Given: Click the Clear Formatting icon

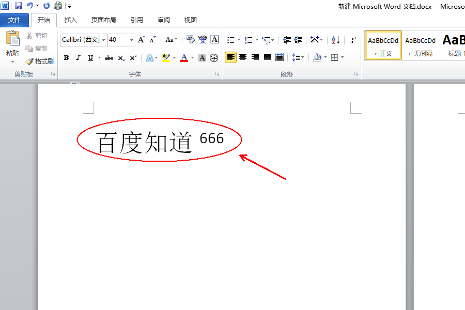Looking at the screenshot, I should 190,39.
